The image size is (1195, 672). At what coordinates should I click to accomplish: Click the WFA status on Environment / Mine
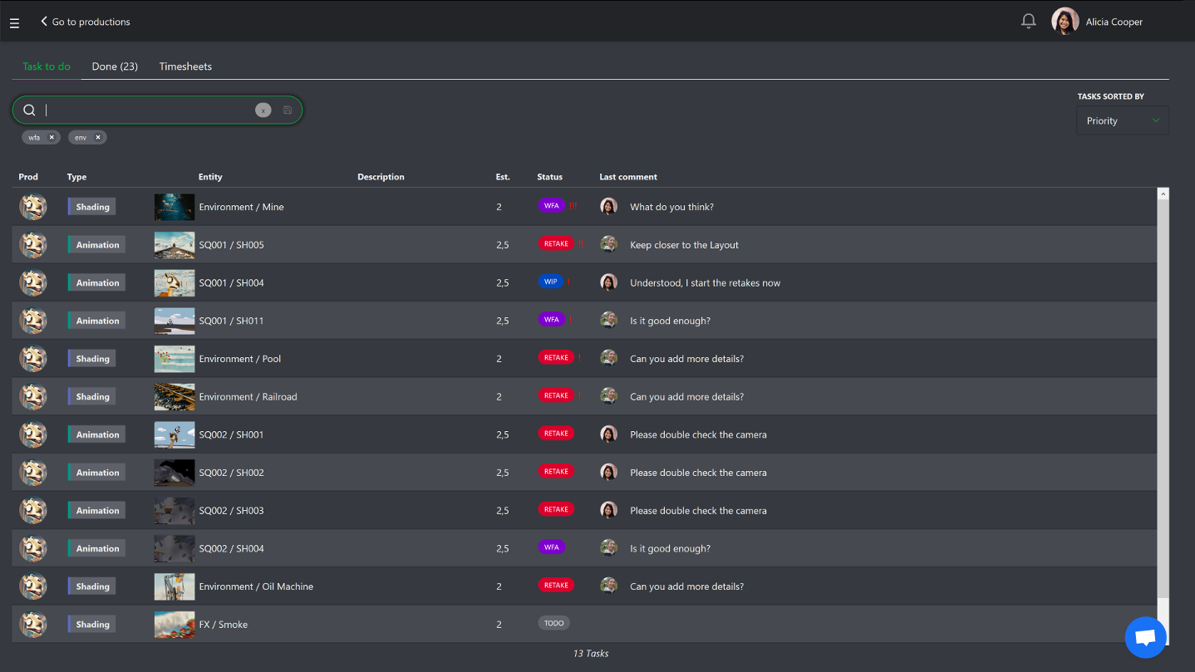click(551, 206)
